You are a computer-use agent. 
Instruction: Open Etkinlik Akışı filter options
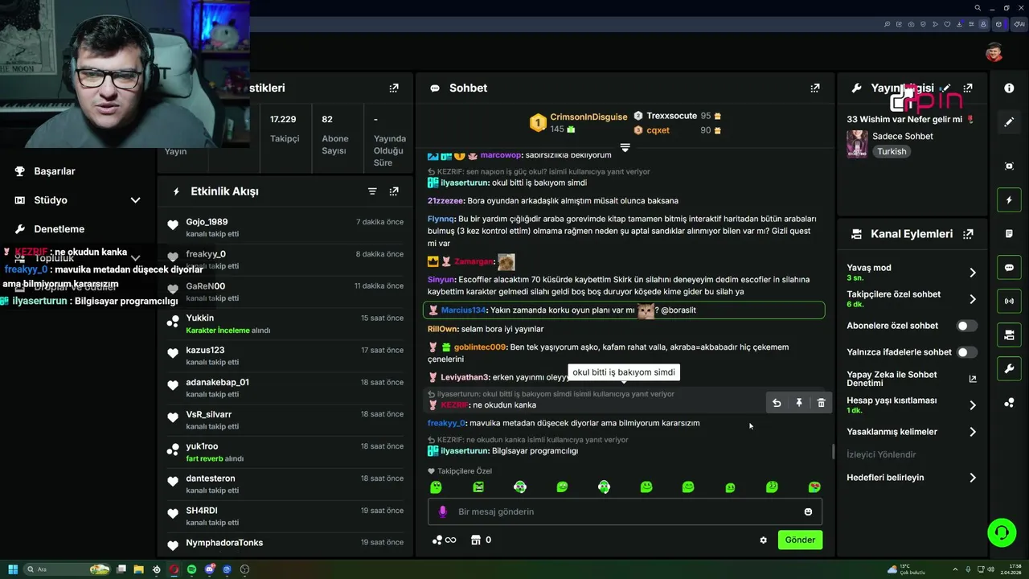coord(372,191)
